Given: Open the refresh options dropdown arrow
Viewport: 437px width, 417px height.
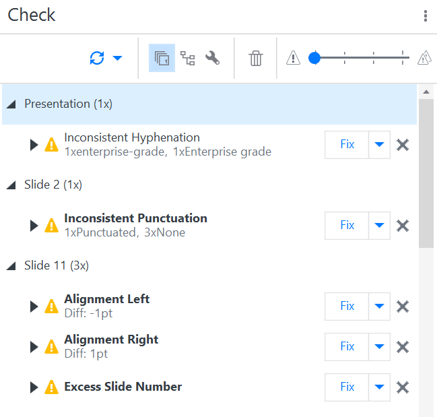Looking at the screenshot, I should coord(118,59).
